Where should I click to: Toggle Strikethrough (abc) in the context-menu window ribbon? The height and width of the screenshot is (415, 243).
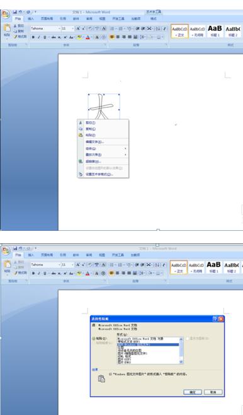pos(54,37)
